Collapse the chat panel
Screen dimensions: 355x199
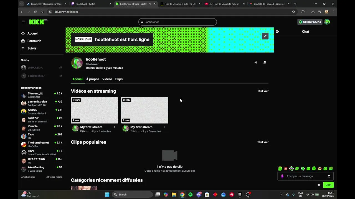(x=277, y=32)
